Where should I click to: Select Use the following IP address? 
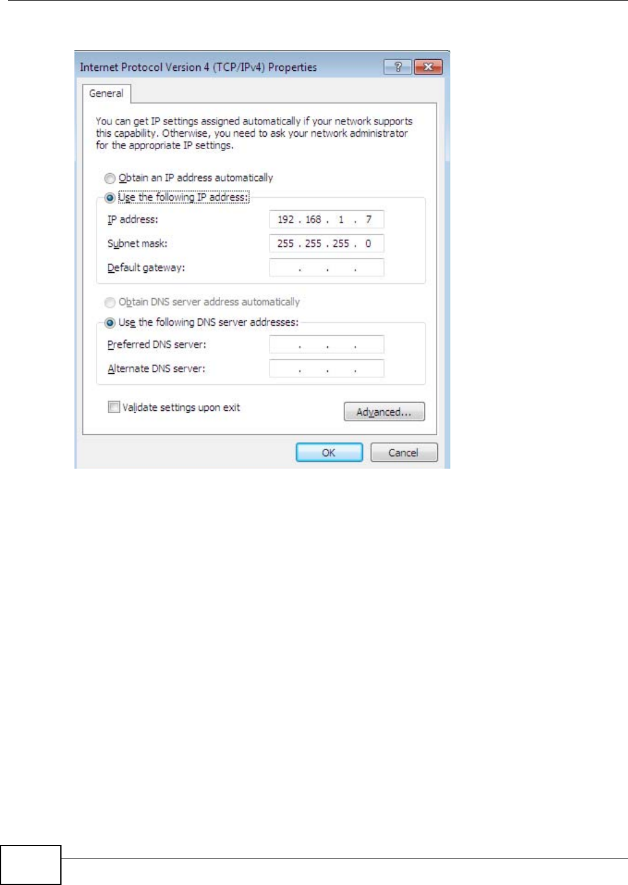[110, 198]
